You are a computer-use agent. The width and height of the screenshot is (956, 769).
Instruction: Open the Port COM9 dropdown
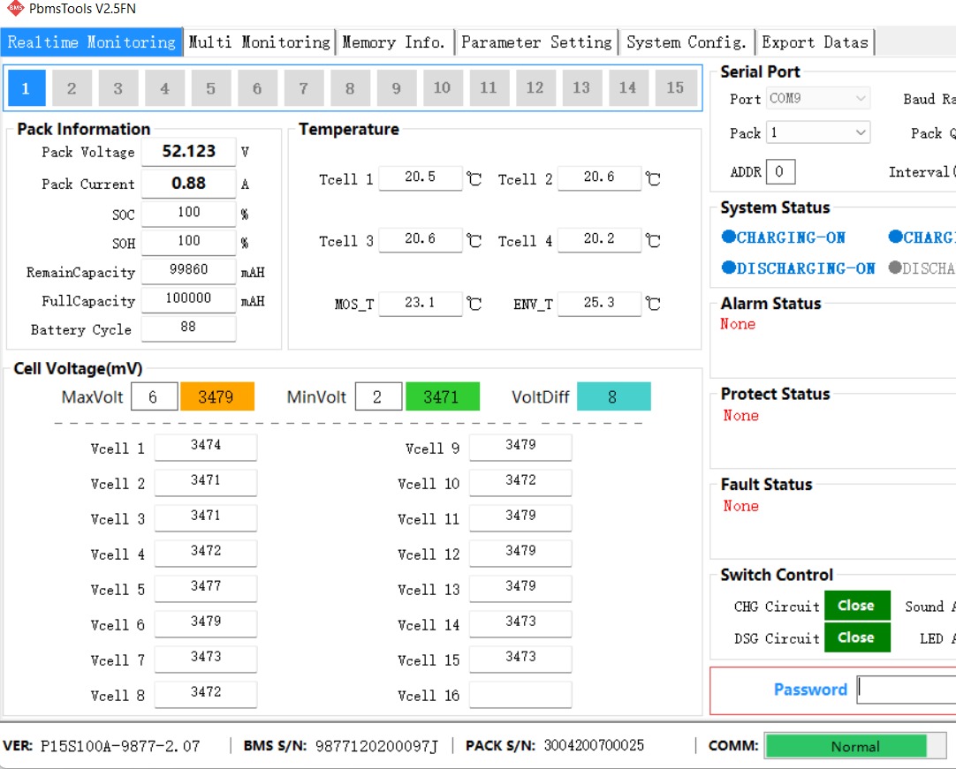click(817, 99)
